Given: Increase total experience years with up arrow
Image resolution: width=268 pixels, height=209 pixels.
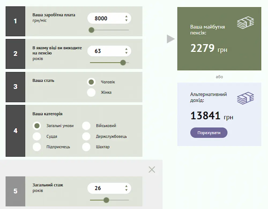Looking at the screenshot, I should 126,186.
